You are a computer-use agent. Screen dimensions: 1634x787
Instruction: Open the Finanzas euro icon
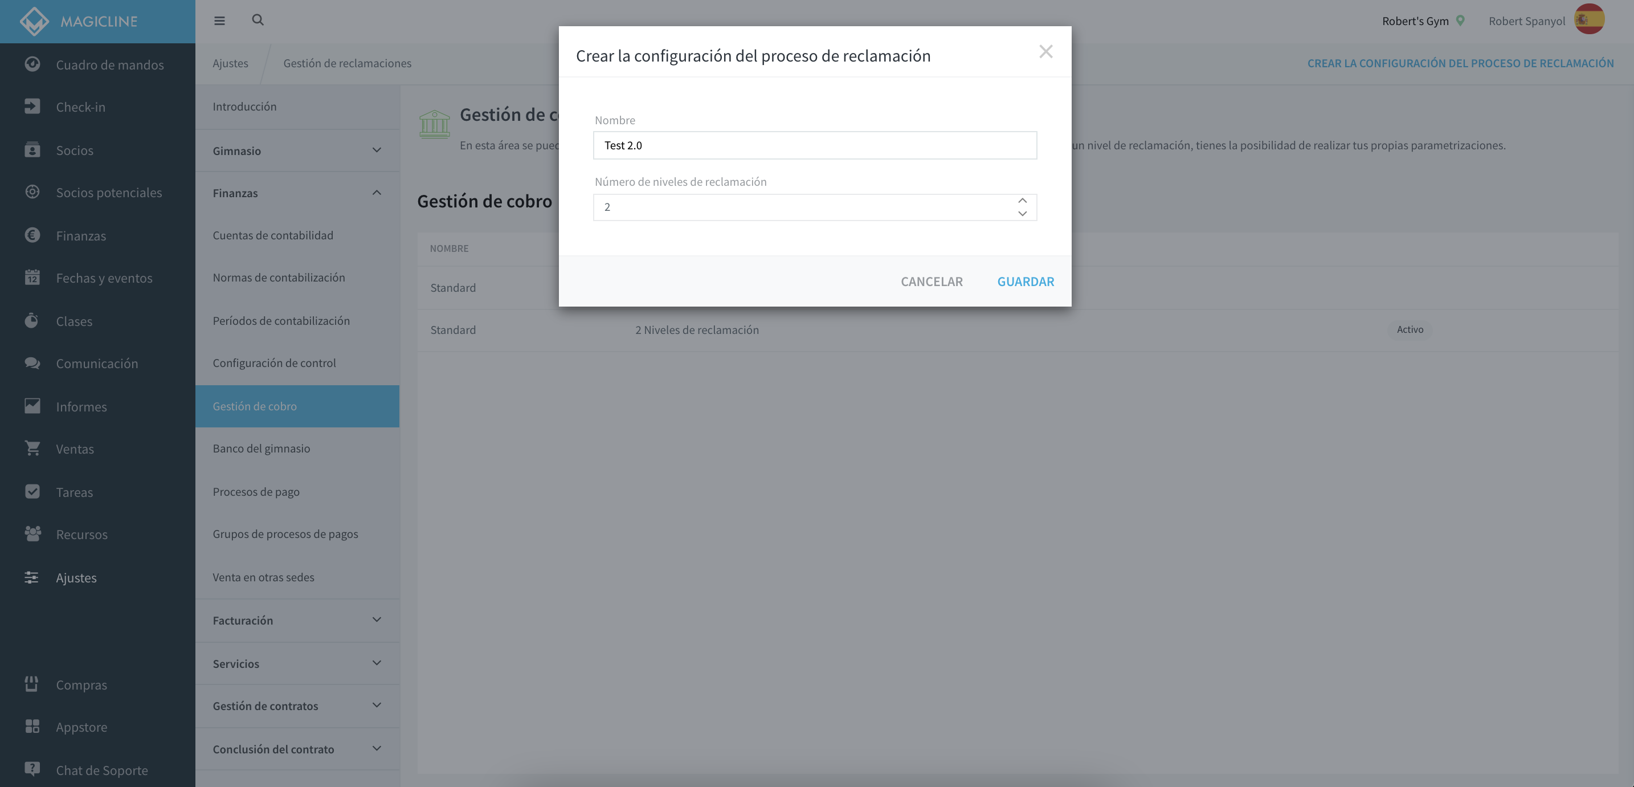(x=32, y=235)
